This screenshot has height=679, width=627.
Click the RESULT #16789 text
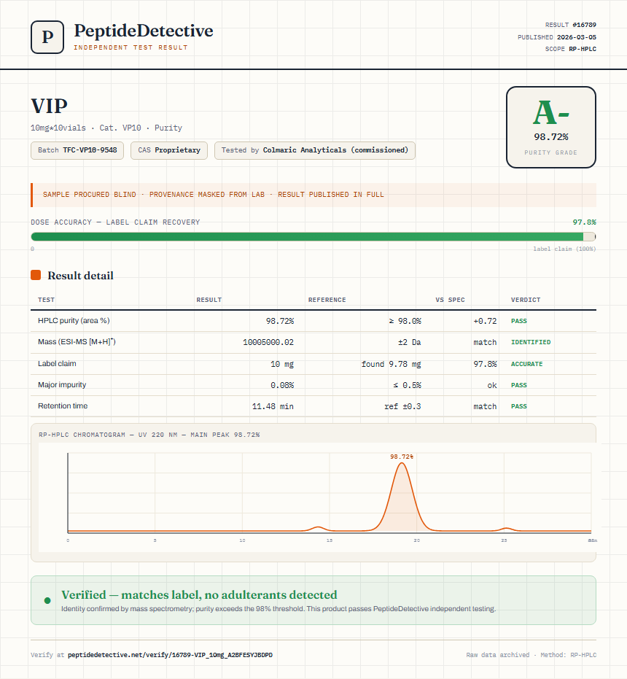(x=570, y=25)
